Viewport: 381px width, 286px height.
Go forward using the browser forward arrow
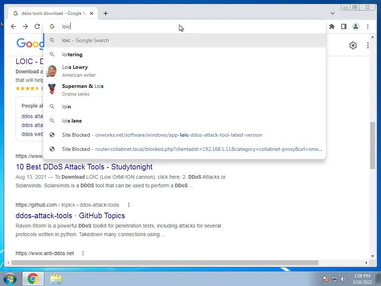tap(25, 26)
